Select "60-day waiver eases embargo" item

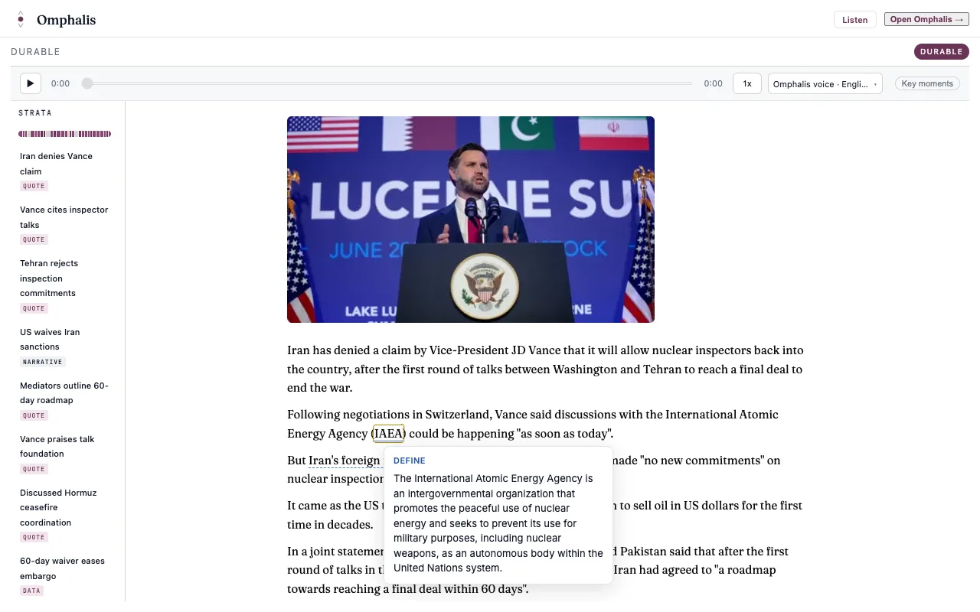(65, 568)
